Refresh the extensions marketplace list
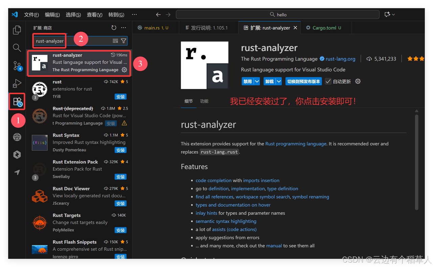This screenshot has height=267, width=433. pyautogui.click(x=114, y=28)
